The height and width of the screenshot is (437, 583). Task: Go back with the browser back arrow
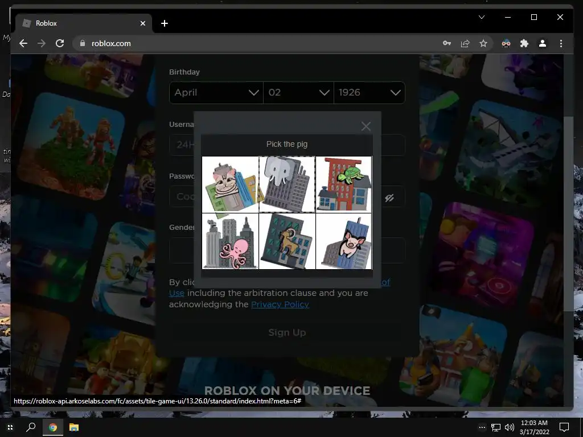[x=23, y=43]
